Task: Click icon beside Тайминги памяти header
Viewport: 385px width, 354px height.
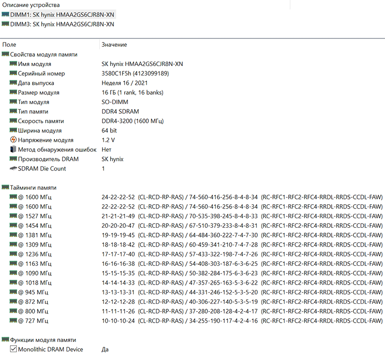Action: coord(5,187)
